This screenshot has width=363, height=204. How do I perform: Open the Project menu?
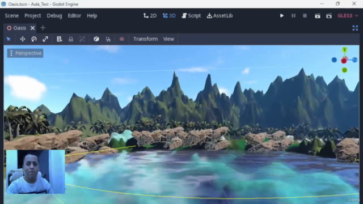coord(33,15)
